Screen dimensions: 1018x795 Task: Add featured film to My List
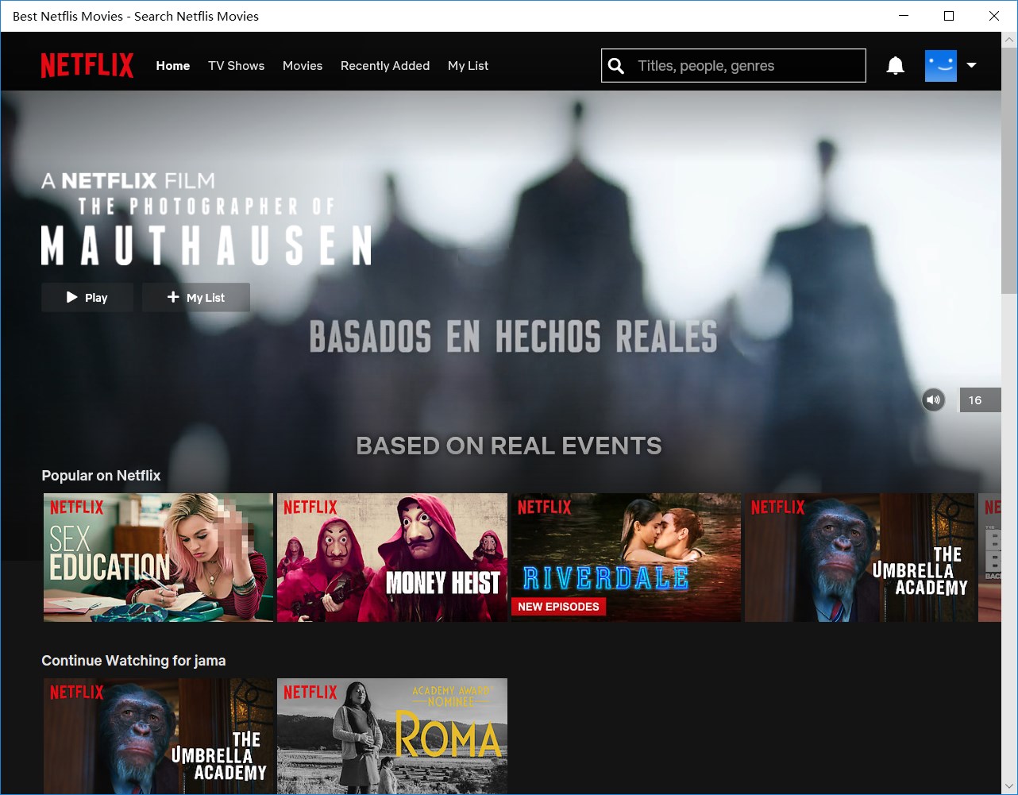[196, 297]
